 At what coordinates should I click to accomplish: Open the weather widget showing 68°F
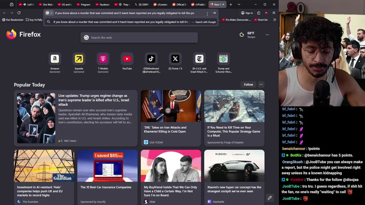click(247, 35)
